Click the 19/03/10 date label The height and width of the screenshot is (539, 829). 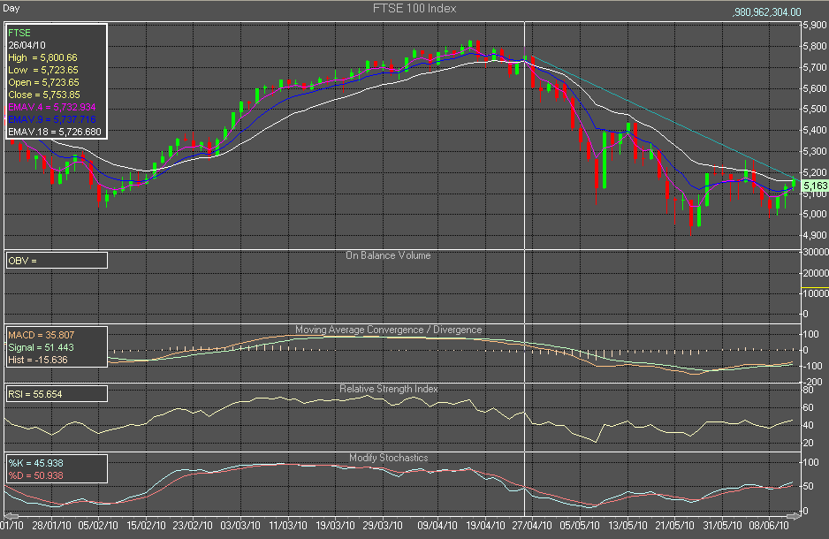pyautogui.click(x=335, y=526)
